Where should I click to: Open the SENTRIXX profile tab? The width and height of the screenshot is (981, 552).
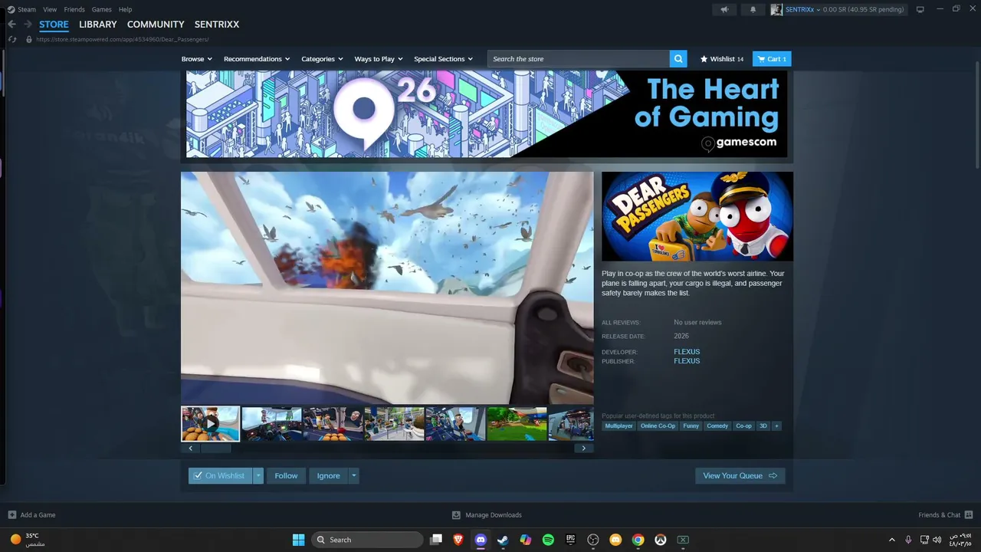tap(217, 25)
